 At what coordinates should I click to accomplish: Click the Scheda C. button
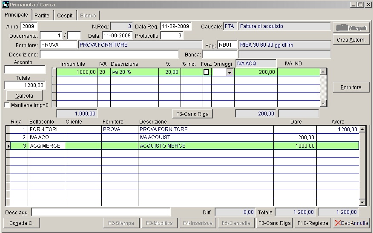[x=21, y=223]
